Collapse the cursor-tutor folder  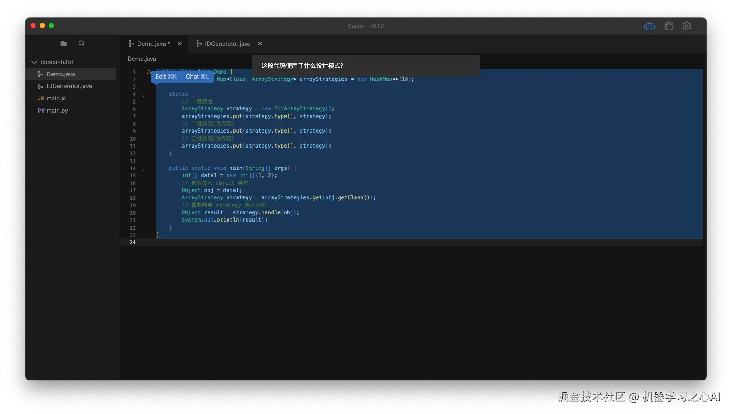tap(34, 62)
